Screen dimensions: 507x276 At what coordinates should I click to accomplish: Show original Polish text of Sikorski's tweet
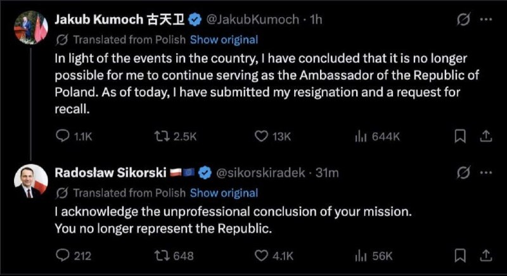point(224,193)
